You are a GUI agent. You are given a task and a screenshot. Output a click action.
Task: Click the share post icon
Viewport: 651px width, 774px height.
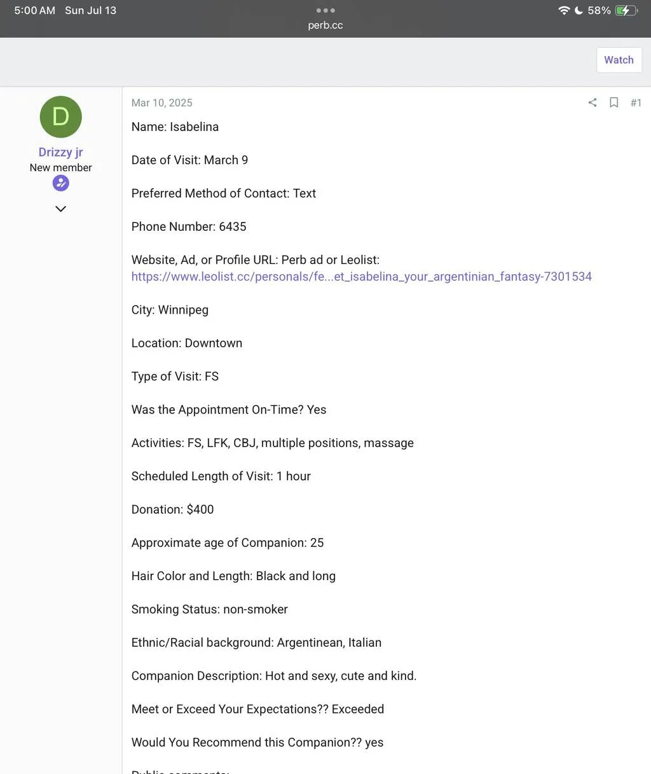point(593,102)
